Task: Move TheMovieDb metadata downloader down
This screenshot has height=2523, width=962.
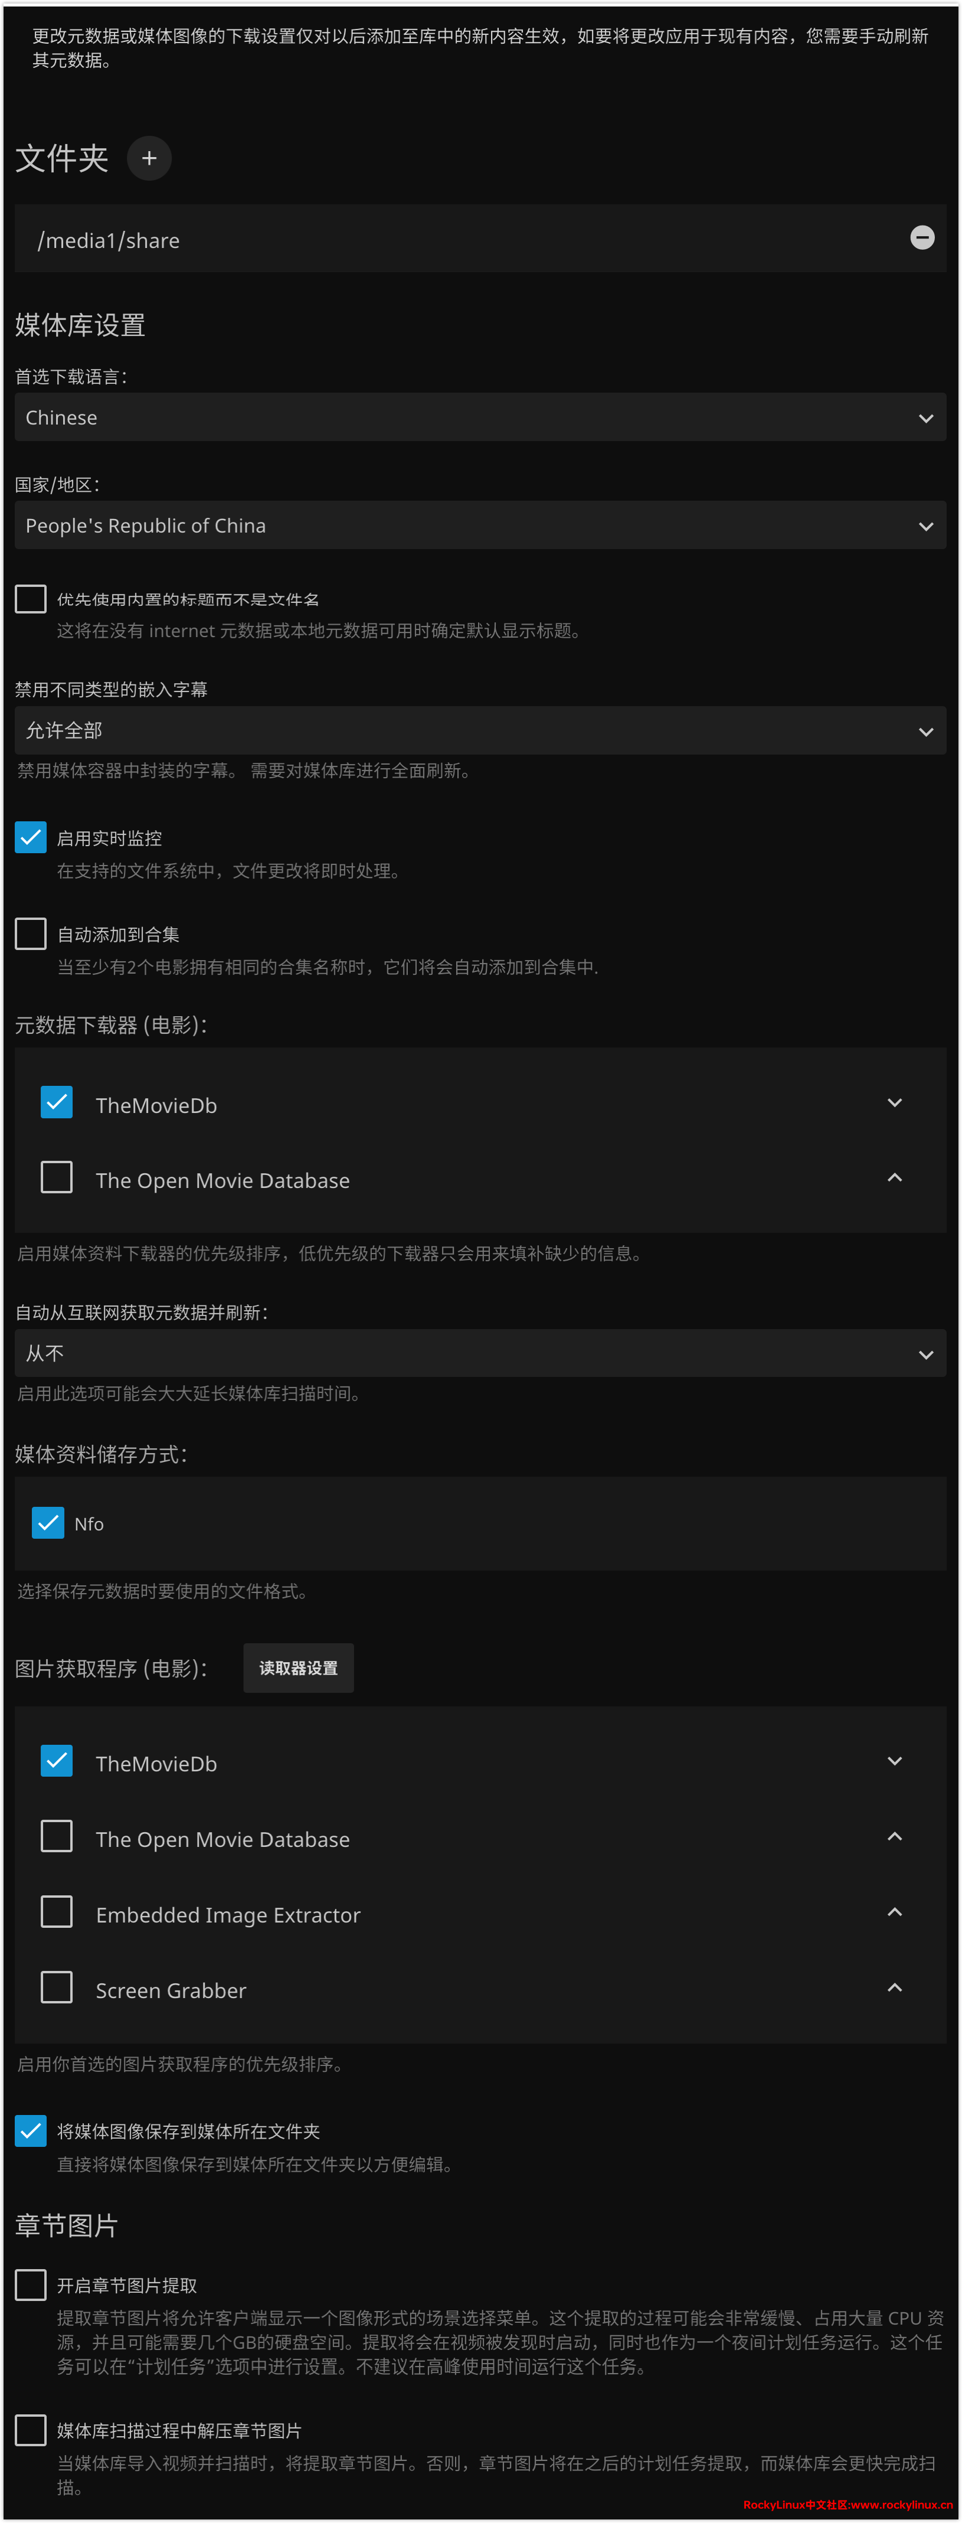Action: coord(894,1103)
